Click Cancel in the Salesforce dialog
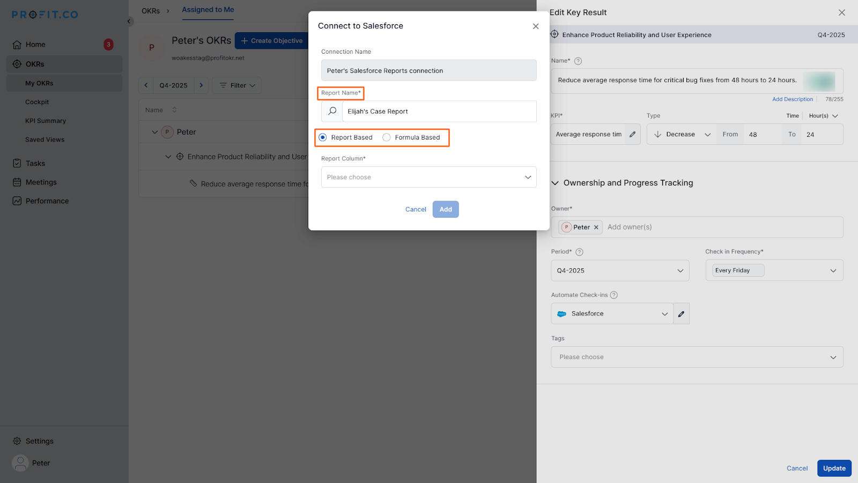 coord(416,209)
